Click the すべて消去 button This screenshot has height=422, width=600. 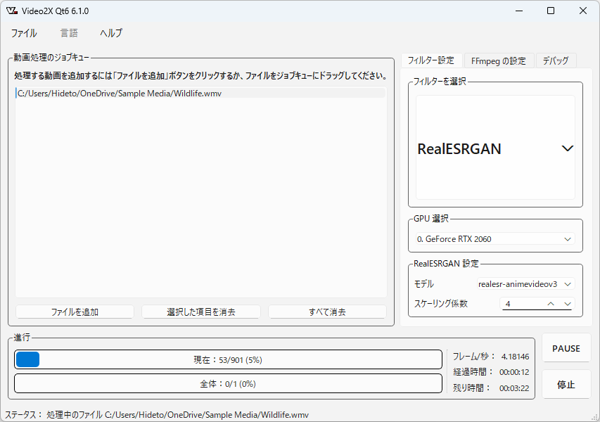[x=326, y=312]
